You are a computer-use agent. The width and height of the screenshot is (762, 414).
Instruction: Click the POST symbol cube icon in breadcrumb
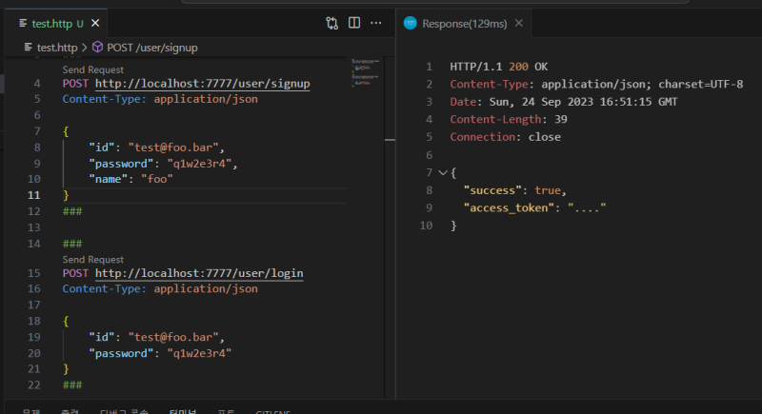pos(98,47)
